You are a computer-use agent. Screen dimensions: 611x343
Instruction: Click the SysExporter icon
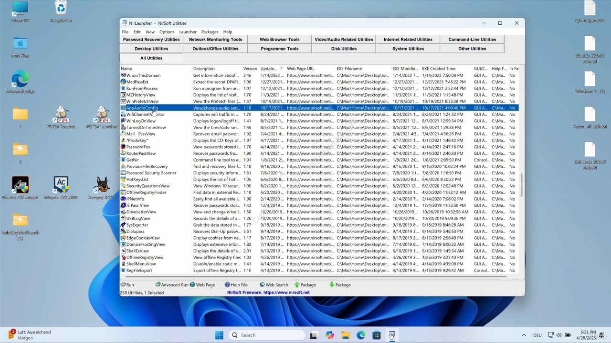point(123,225)
